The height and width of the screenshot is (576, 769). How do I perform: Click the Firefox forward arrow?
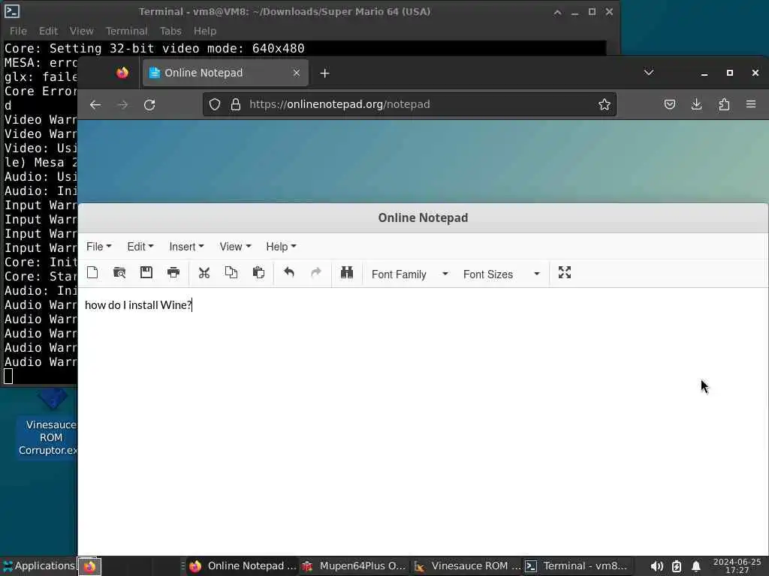point(122,104)
